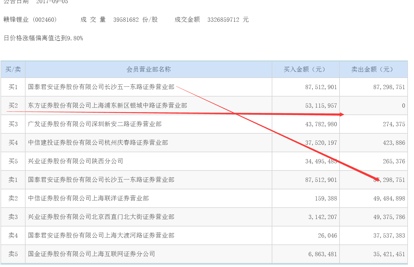Viewport: 414px width, 267px height.
Task: Click the 会员营业部名称 column header
Action: tap(149, 69)
